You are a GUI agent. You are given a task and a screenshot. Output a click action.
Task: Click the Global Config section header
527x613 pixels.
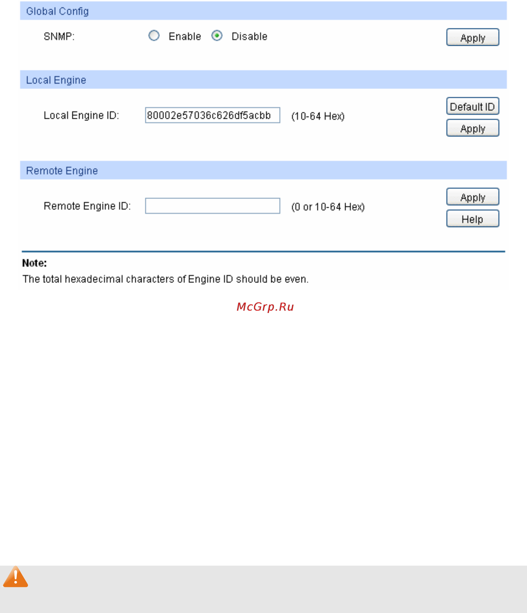[x=263, y=11]
